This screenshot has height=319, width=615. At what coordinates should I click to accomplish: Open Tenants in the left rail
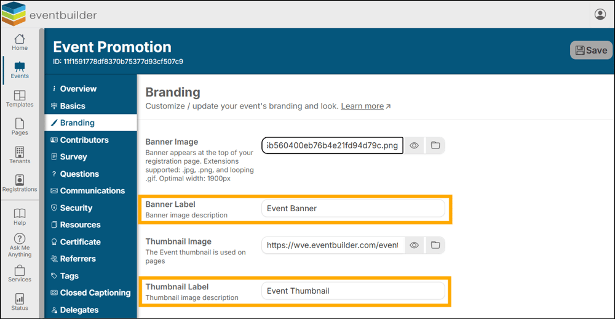[20, 156]
